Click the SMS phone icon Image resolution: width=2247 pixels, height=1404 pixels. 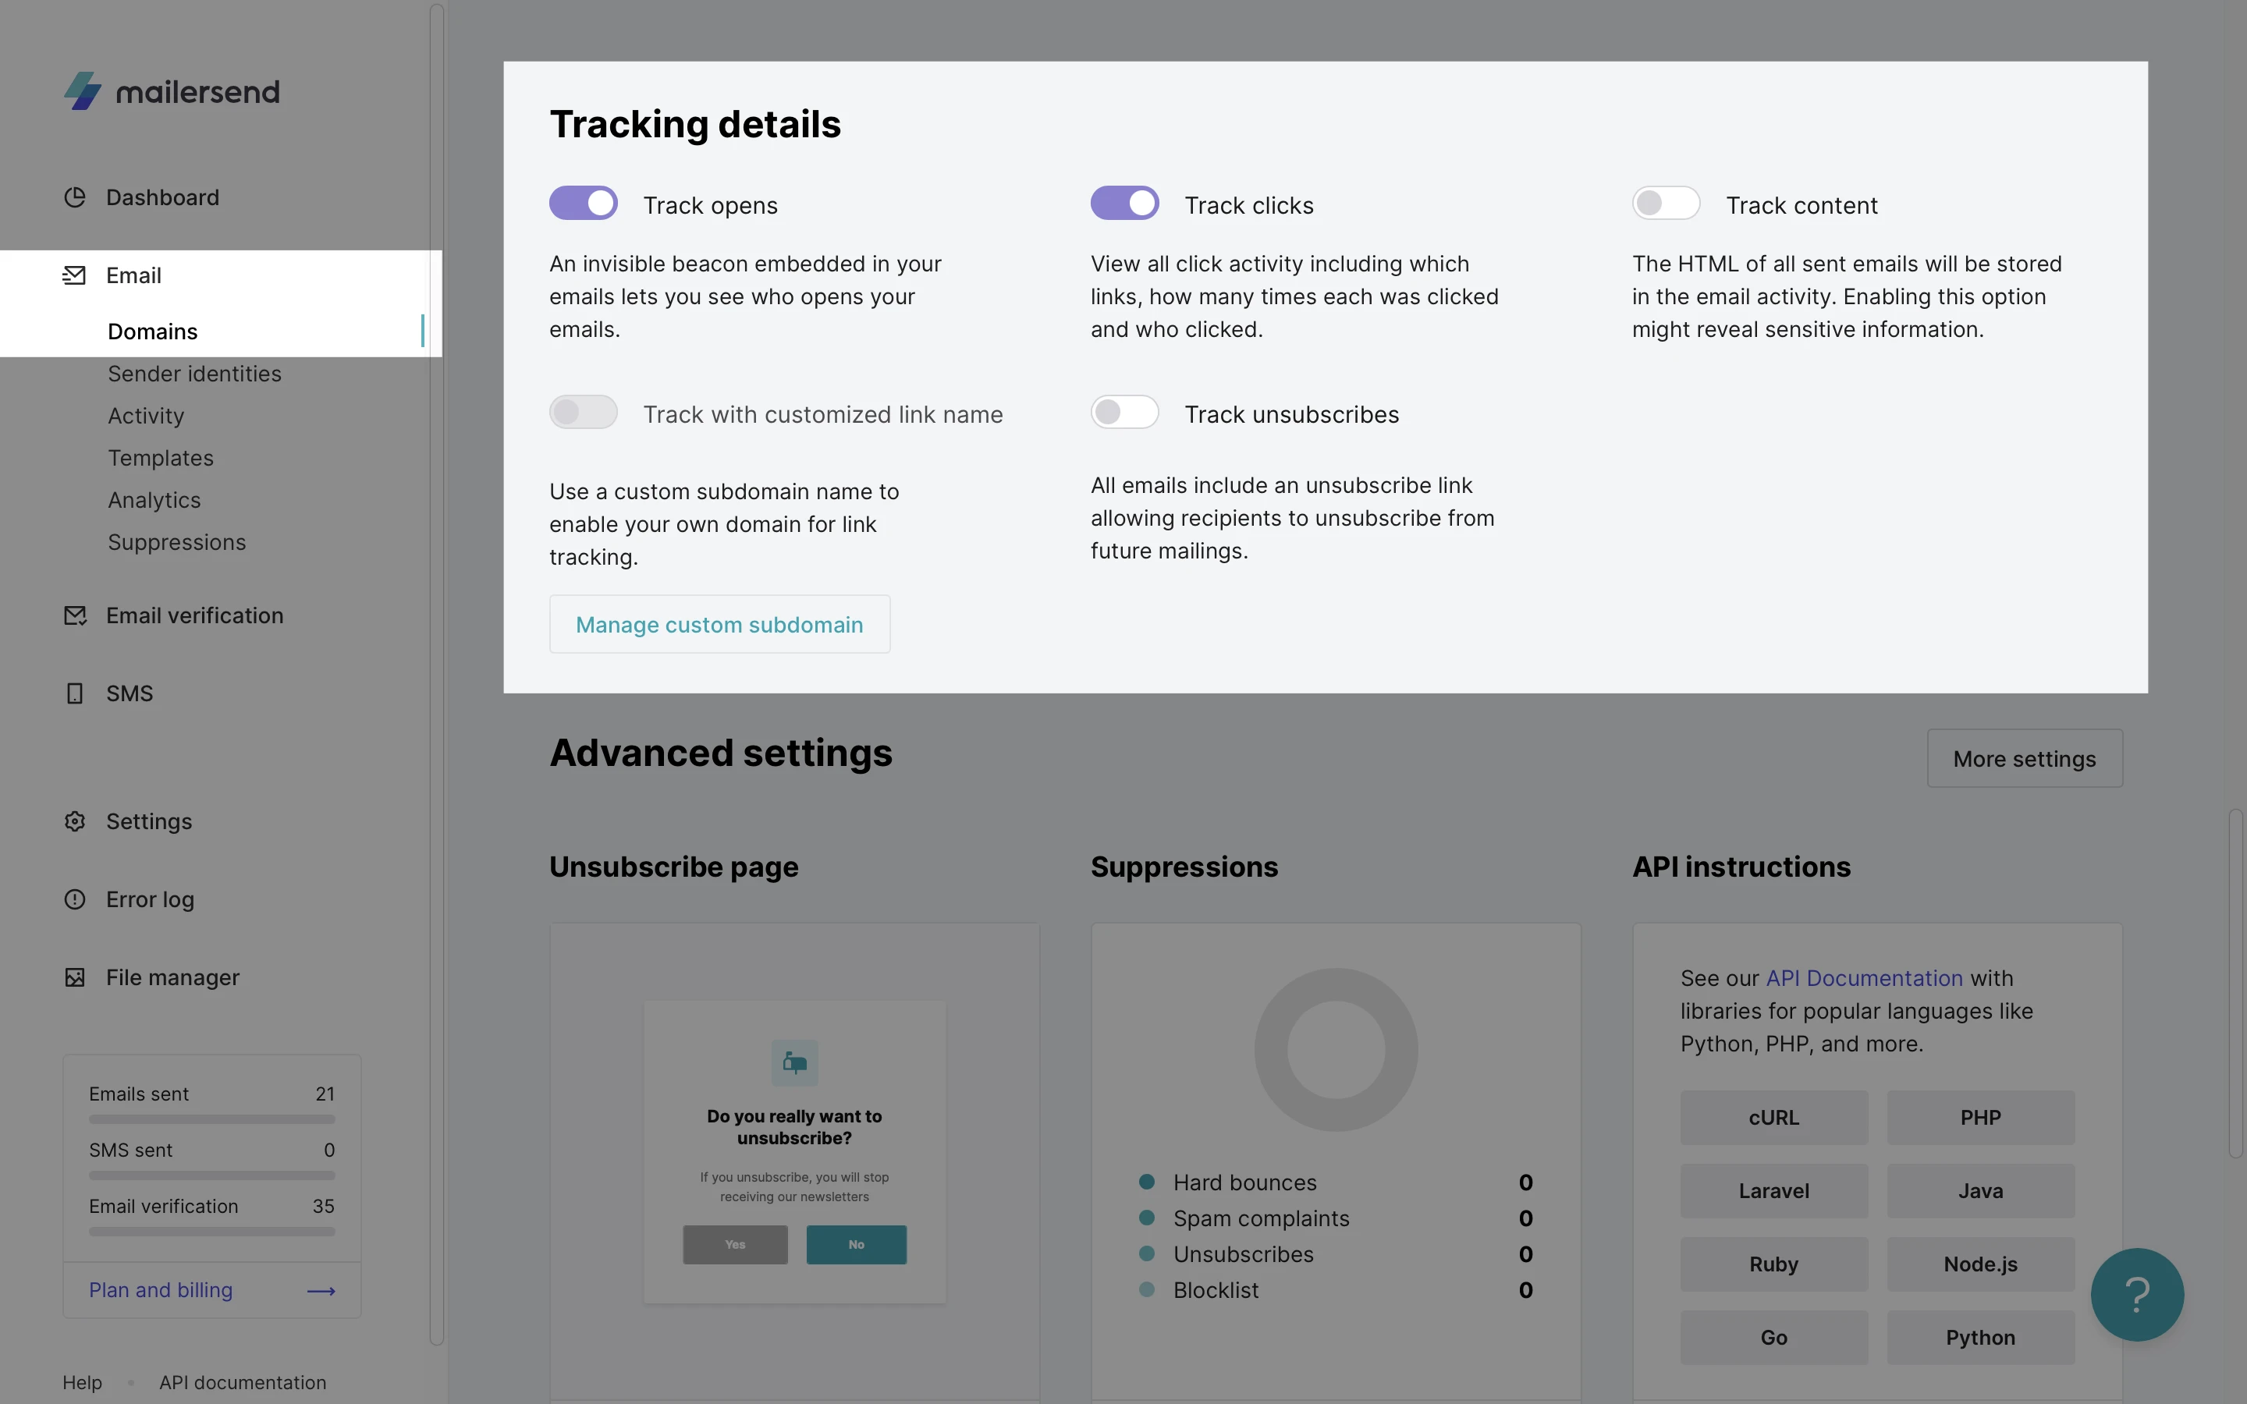[74, 693]
